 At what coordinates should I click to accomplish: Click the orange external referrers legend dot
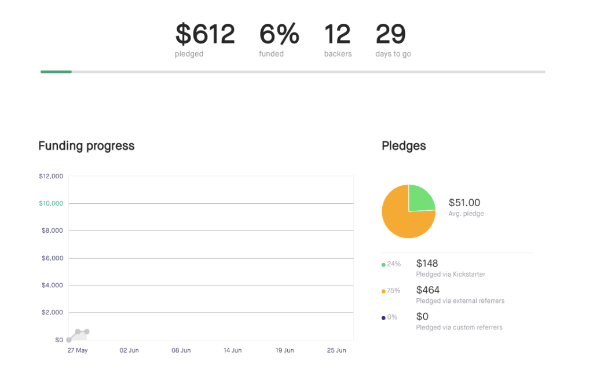coord(383,291)
